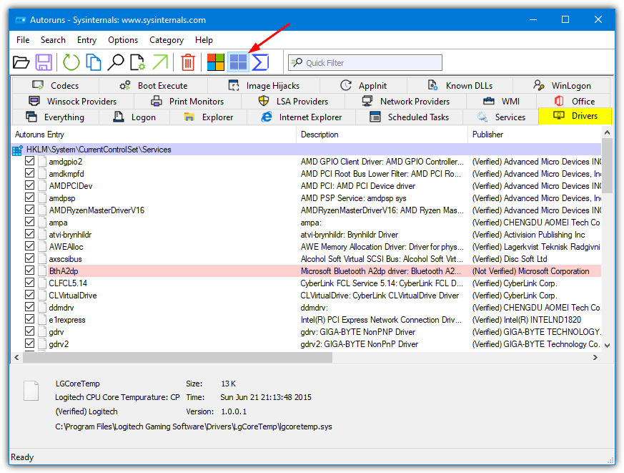This screenshot has width=624, height=473.
Task: Jump to entry with green arrow icon
Action: 160,62
